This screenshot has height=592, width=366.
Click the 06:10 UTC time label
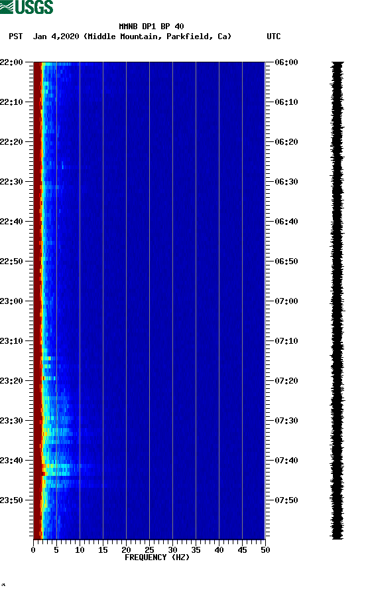[x=286, y=102]
